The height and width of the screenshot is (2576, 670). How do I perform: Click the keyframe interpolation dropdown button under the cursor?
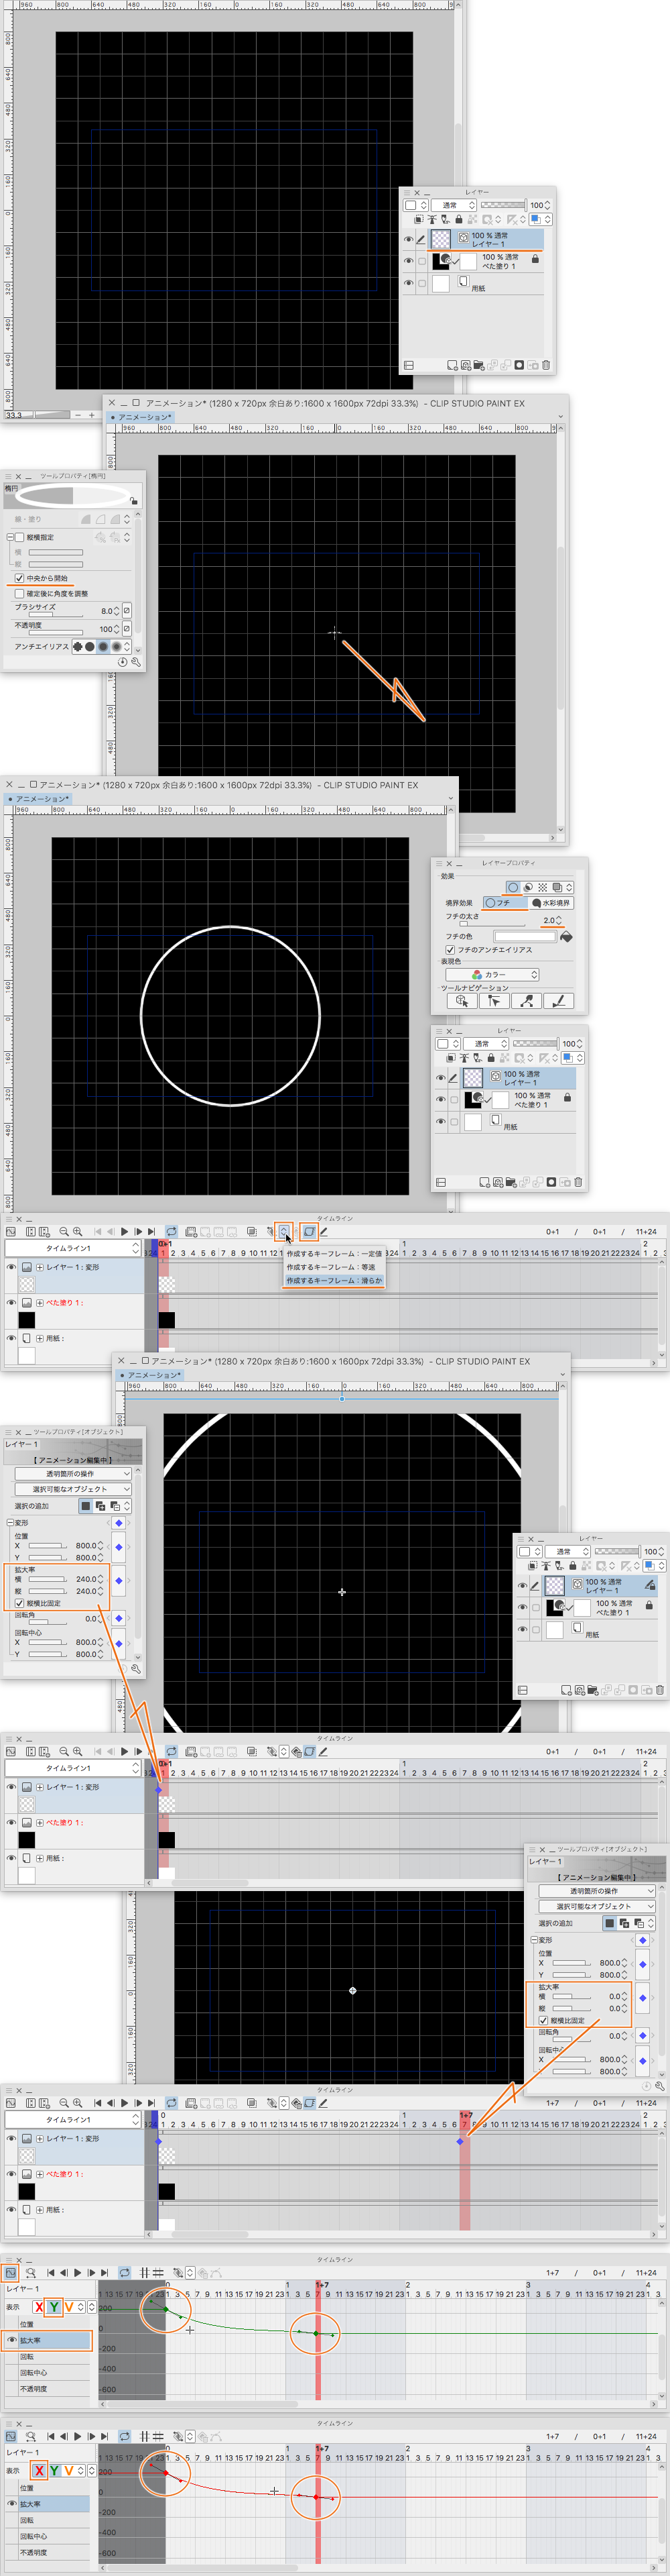283,1232
